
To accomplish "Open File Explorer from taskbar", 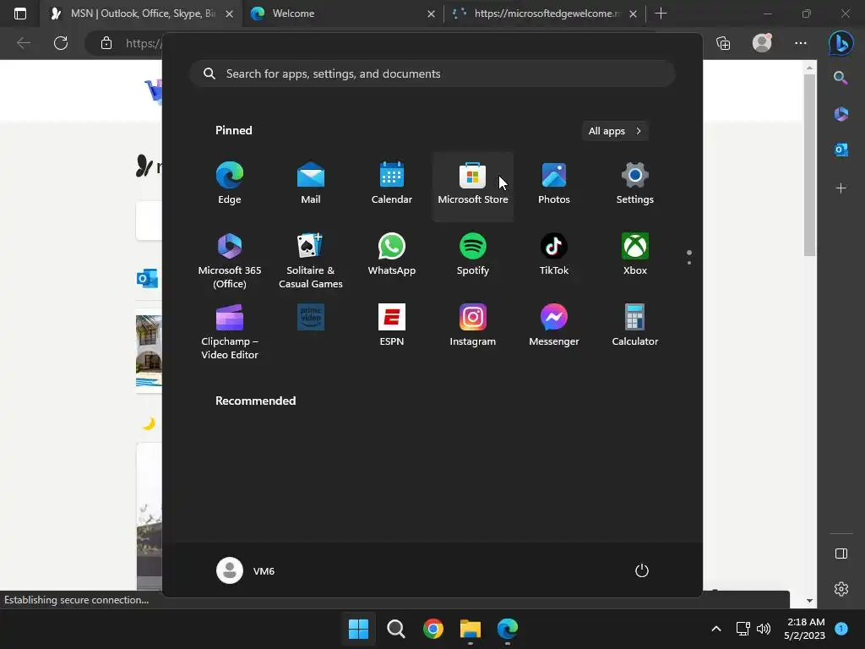I will 471,629.
